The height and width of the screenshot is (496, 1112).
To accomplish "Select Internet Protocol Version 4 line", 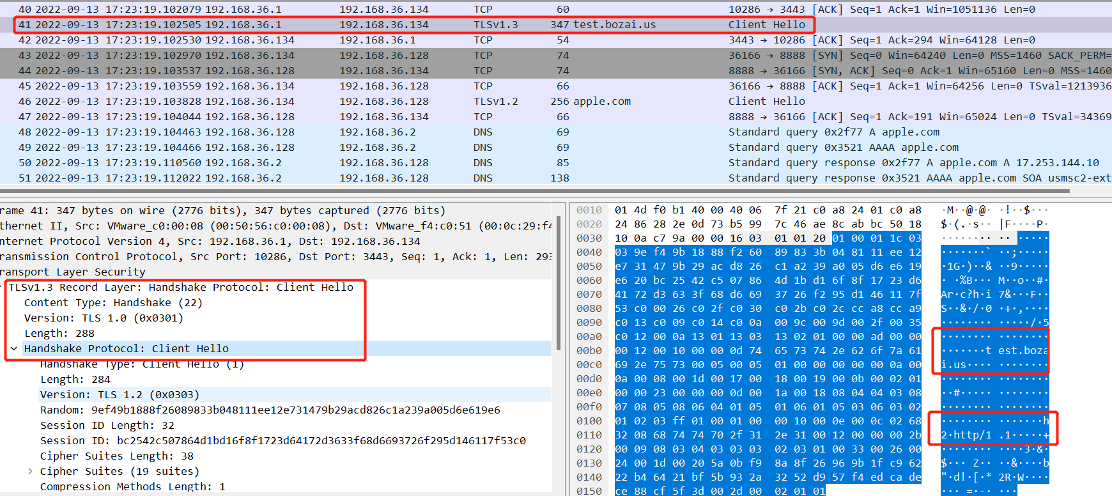I will pyautogui.click(x=275, y=241).
